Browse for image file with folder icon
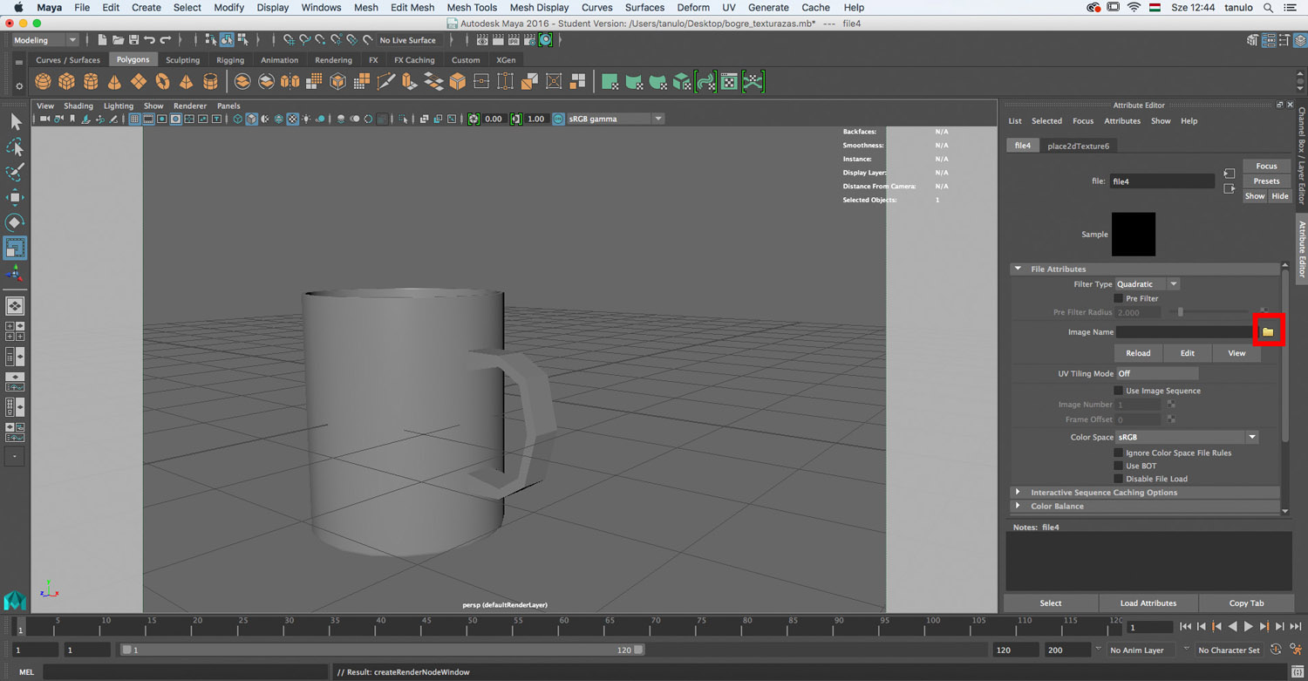 click(1268, 332)
